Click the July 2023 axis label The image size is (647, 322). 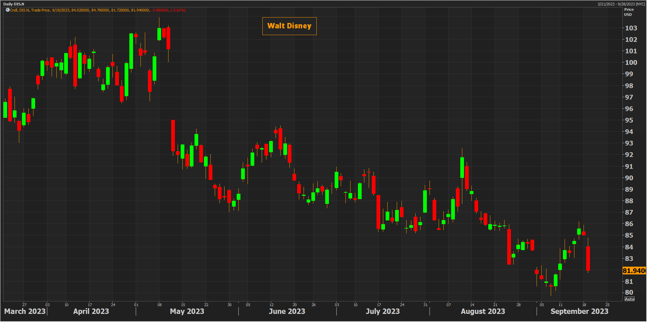(x=383, y=311)
